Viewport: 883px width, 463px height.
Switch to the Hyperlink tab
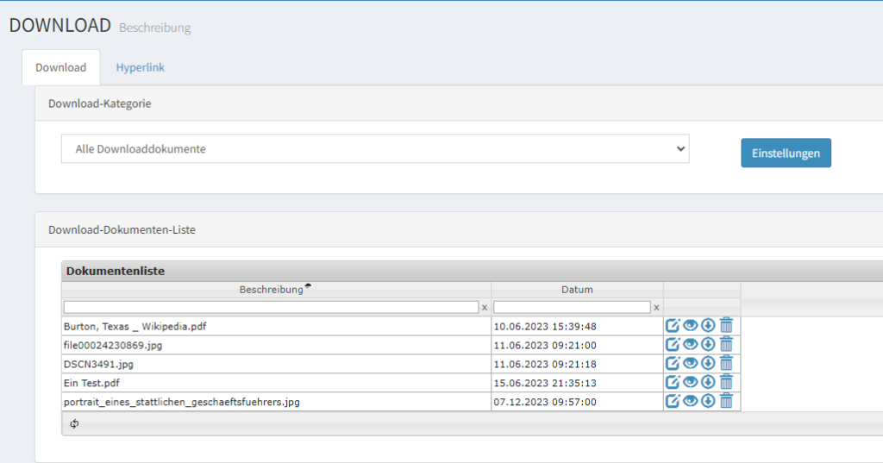140,67
